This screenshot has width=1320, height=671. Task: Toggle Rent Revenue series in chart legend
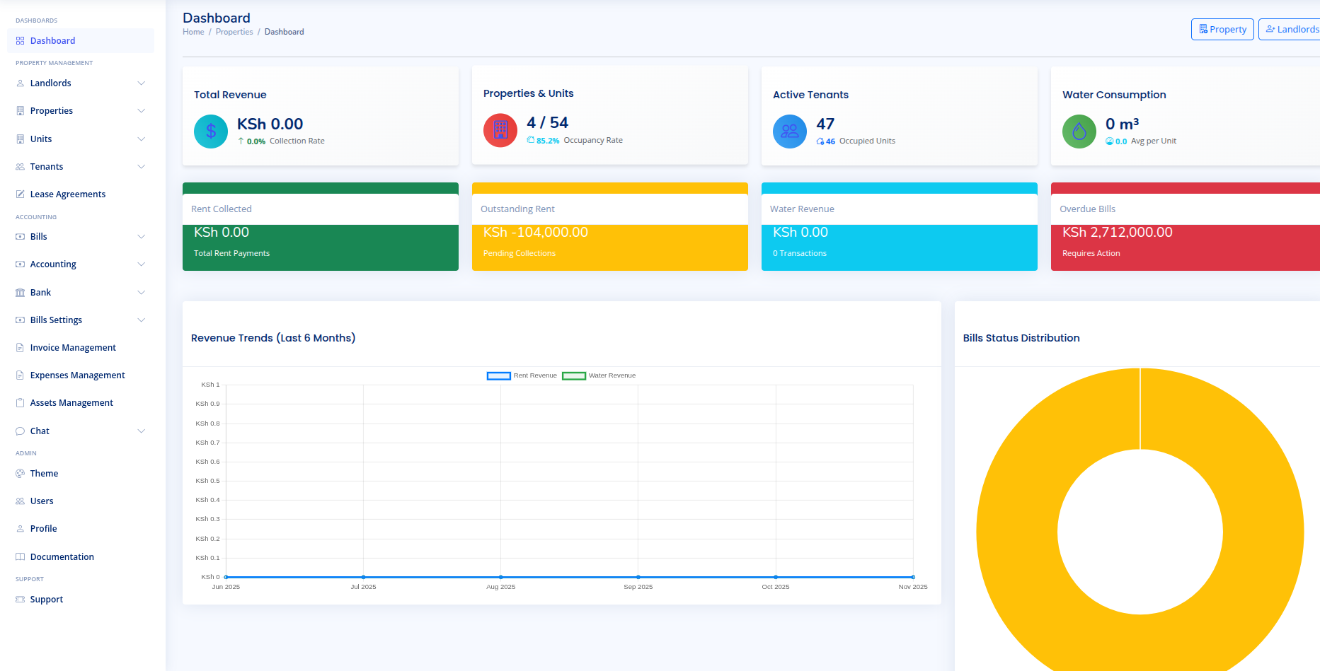tap(522, 375)
